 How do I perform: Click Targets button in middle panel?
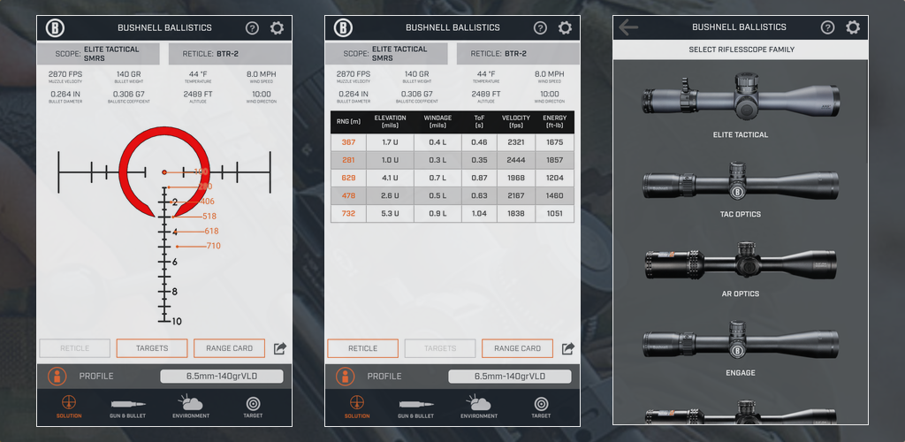click(440, 348)
